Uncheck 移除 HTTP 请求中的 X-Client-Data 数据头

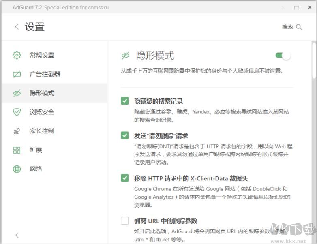(x=124, y=178)
